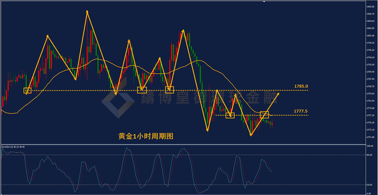
Task: Click the 1771.00 value on the price axis
Action: click(x=371, y=137)
